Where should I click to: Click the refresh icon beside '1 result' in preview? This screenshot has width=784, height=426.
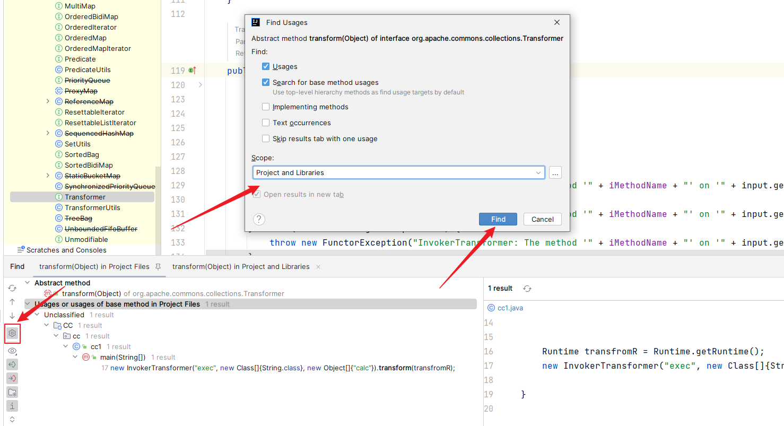point(527,289)
